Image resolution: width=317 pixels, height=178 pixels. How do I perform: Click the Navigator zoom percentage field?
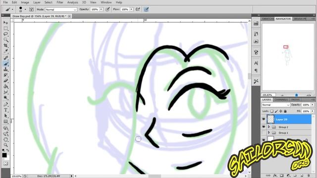tap(268, 95)
